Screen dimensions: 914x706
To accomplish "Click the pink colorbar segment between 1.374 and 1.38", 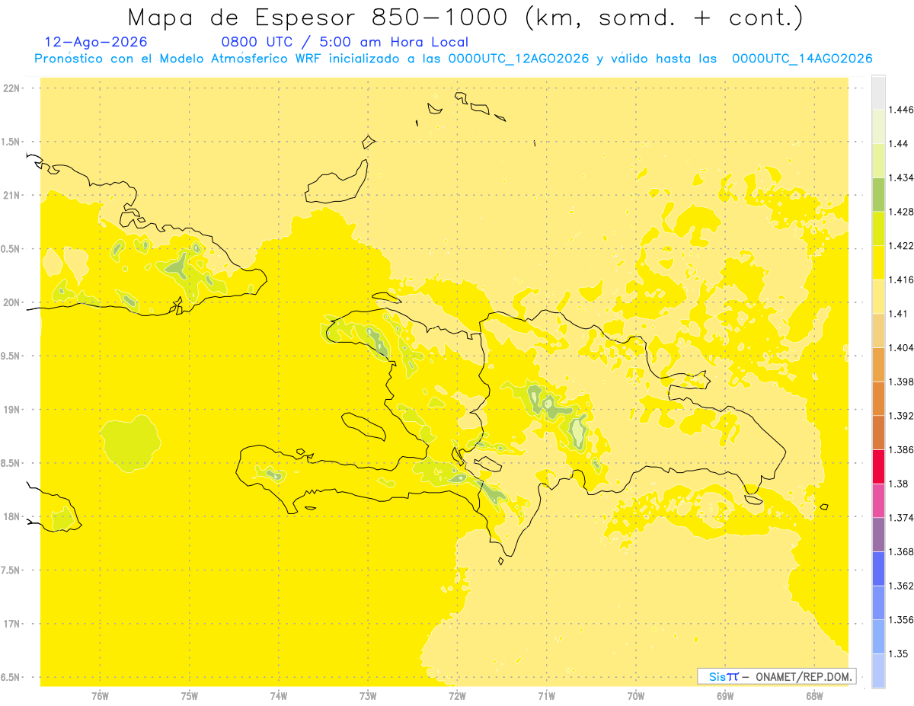I will pyautogui.click(x=878, y=500).
